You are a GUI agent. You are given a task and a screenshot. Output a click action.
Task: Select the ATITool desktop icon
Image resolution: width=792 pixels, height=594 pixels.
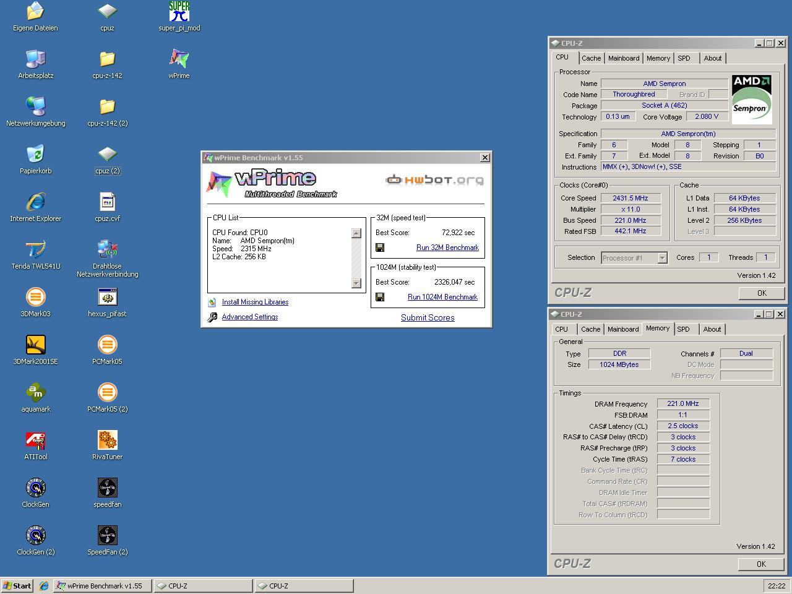[x=35, y=445]
